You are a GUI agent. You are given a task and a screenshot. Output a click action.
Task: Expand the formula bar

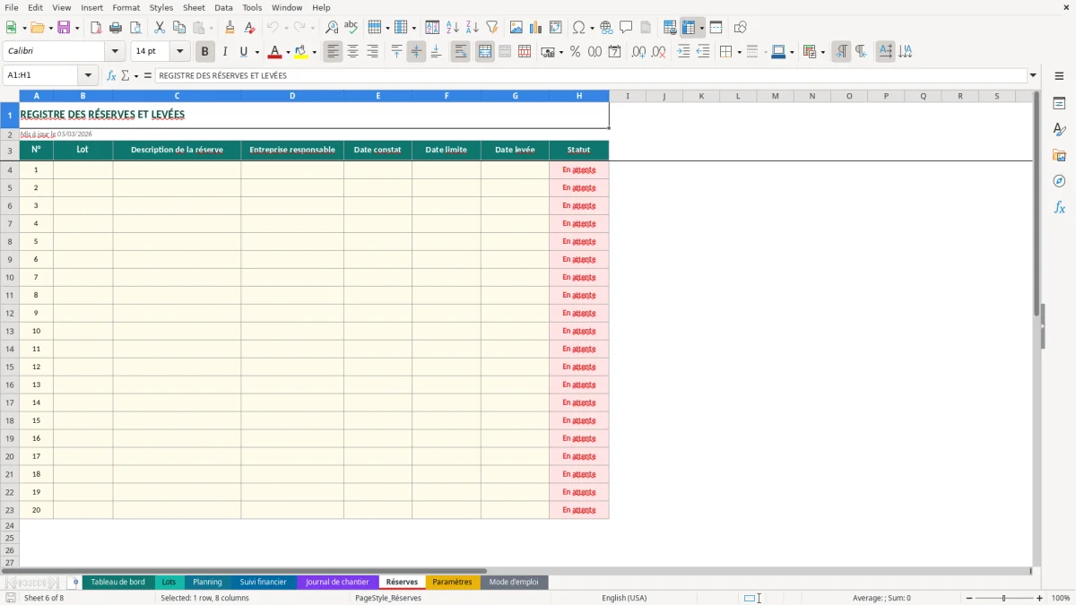pos(1033,75)
